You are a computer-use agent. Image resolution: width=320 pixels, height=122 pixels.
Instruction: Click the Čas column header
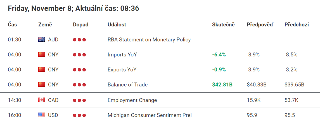12,24
